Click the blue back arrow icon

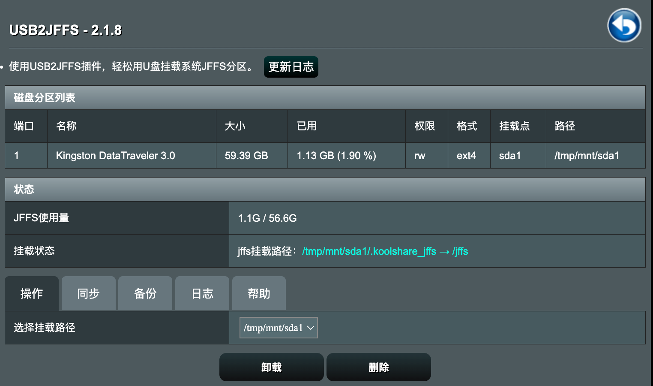(x=624, y=25)
